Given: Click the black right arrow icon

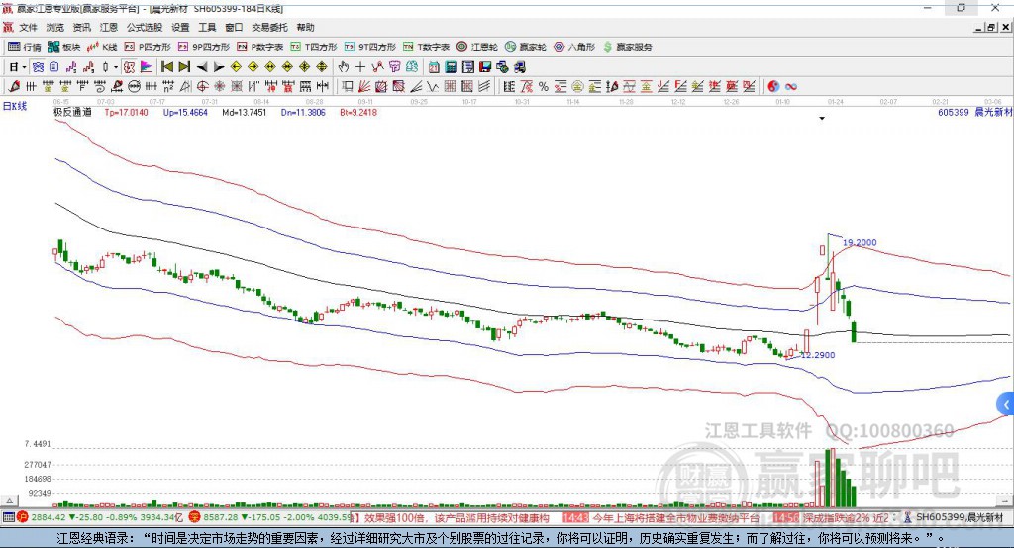Looking at the screenshot, I should (x=219, y=67).
